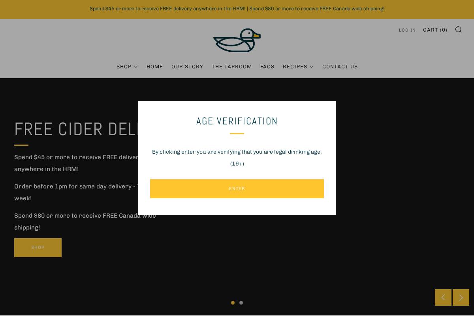Open the HOME menu item

click(x=154, y=67)
